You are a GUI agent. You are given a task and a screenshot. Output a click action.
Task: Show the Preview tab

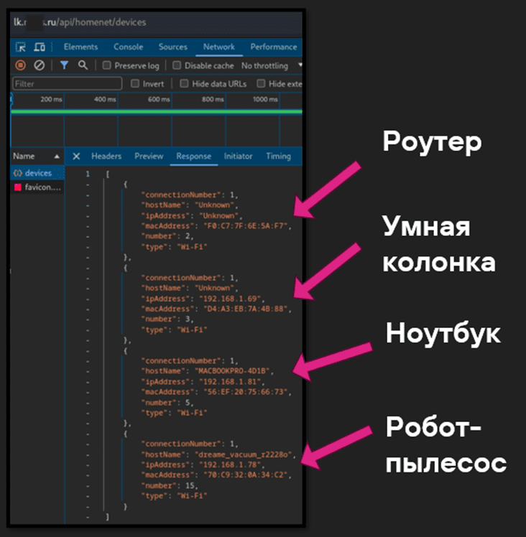[149, 157]
